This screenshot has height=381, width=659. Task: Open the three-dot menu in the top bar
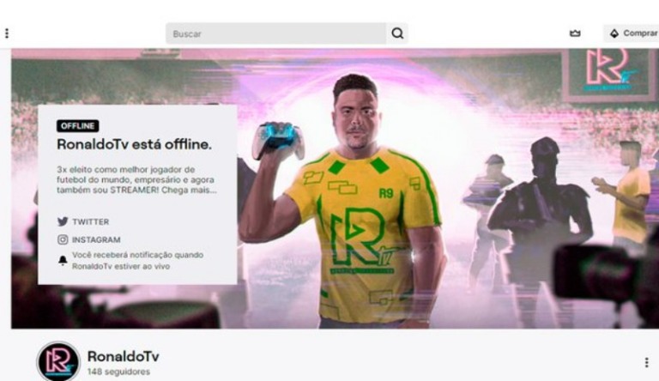point(7,33)
